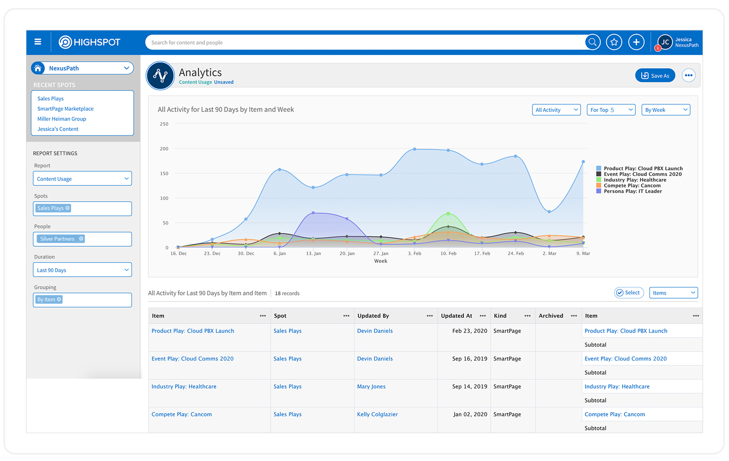Open options for first Item column header
The width and height of the screenshot is (729, 461).
click(x=263, y=316)
